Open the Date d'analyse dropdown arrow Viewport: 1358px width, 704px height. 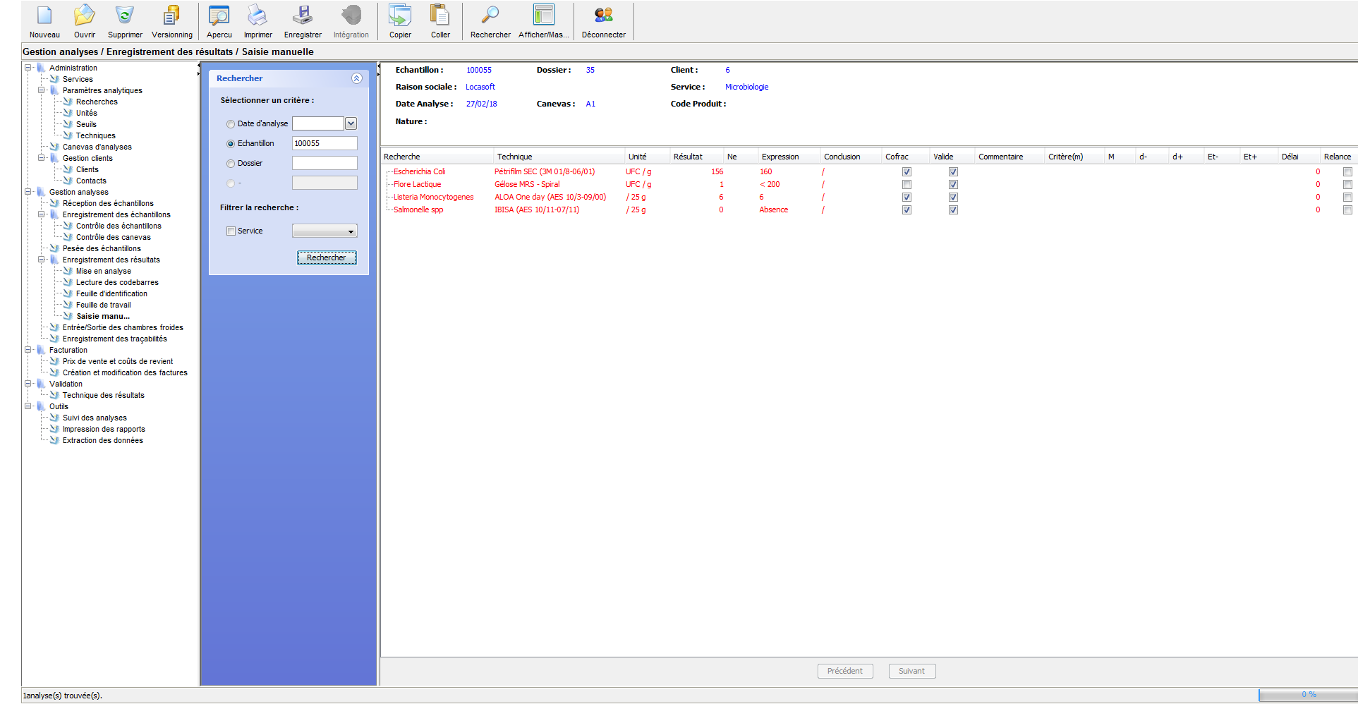coord(351,123)
